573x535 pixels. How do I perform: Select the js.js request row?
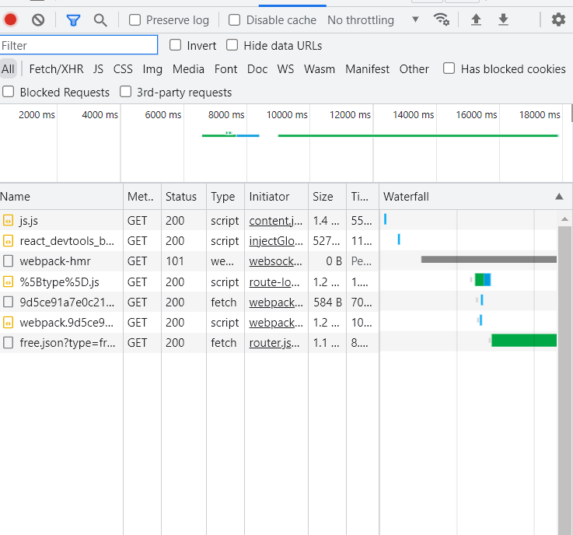pos(278,221)
